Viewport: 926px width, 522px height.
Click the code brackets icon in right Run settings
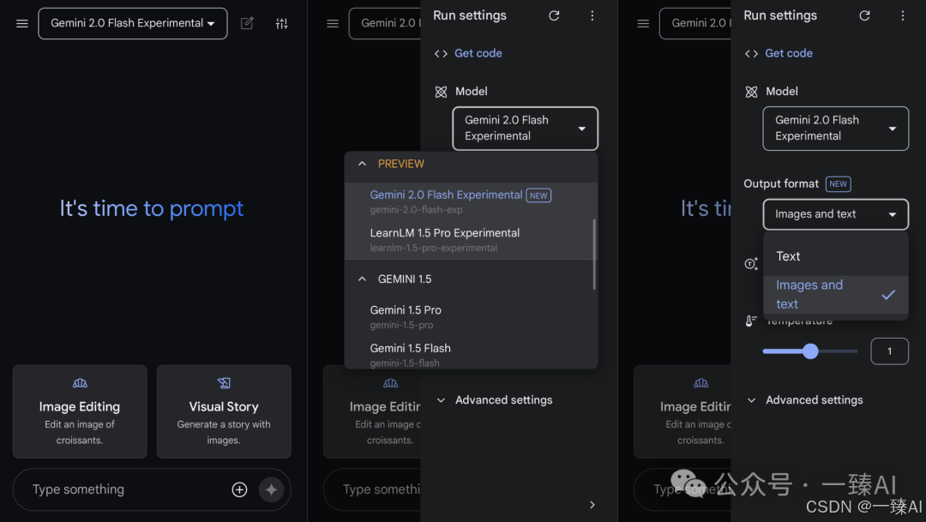[x=751, y=54]
